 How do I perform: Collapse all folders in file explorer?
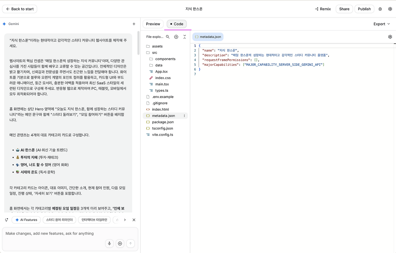tap(185, 37)
